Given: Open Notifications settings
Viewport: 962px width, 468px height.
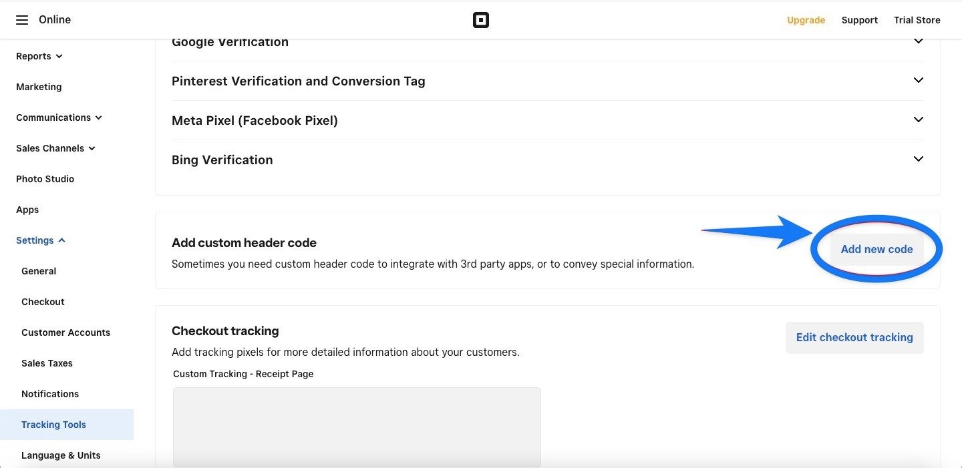Looking at the screenshot, I should pyautogui.click(x=50, y=394).
